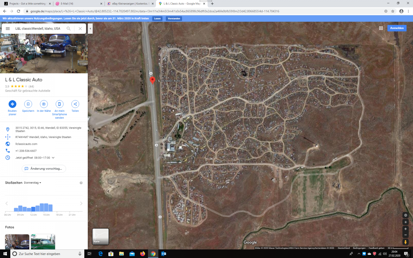
Task: Open a new browser tab
Action: click(x=212, y=3)
